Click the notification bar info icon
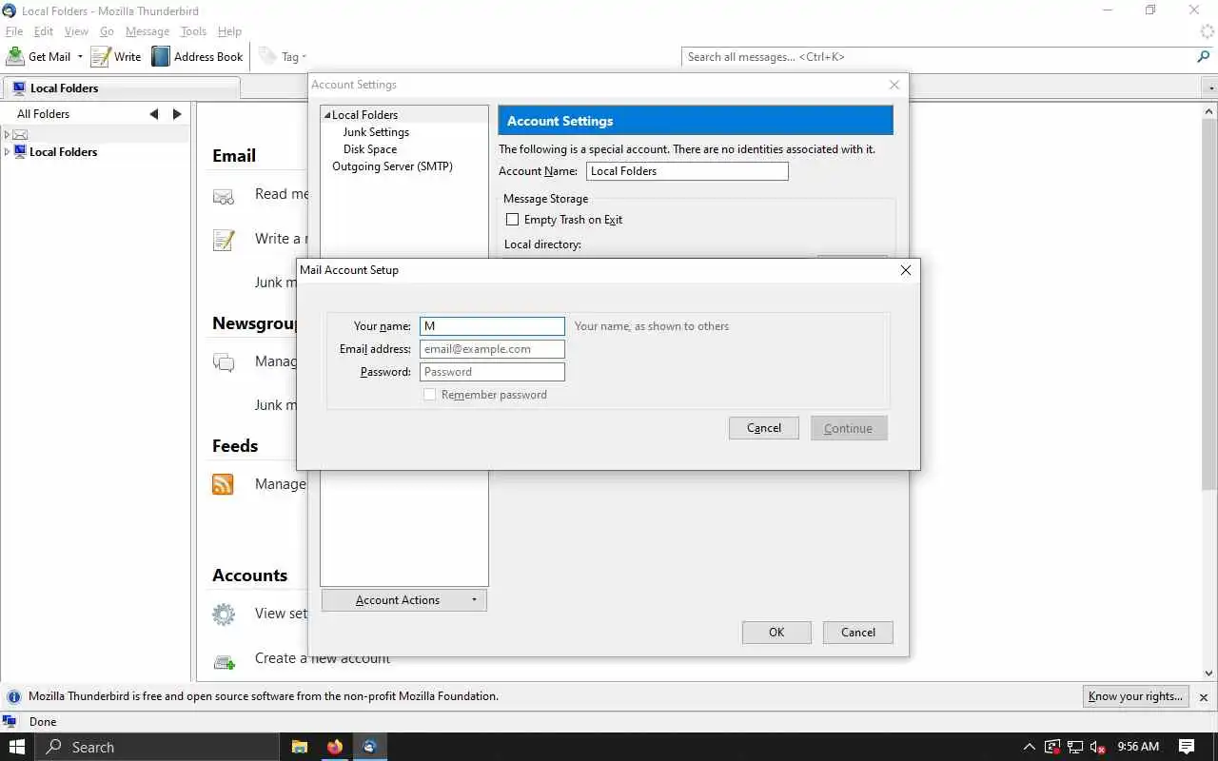 tap(14, 696)
